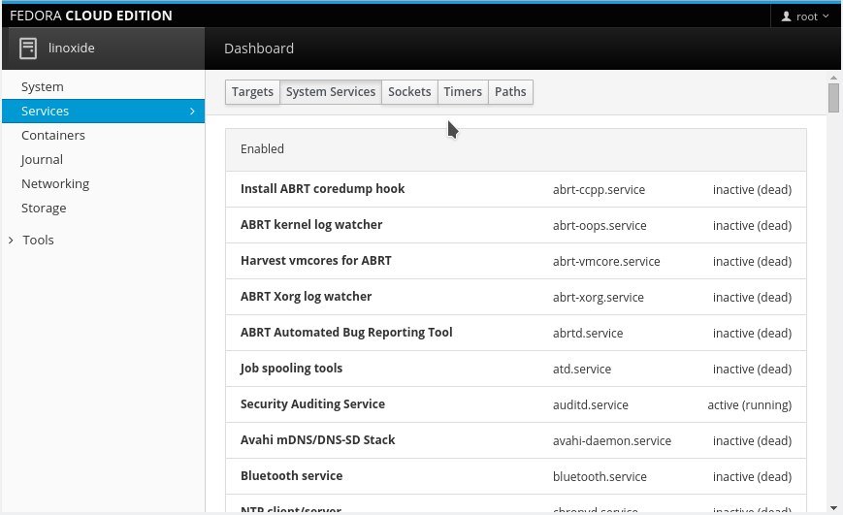843x515 pixels.
Task: Switch to the Sockets tab
Action: [x=409, y=92]
